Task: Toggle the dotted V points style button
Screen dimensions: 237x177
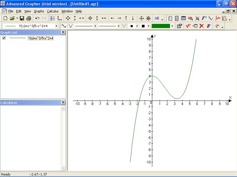Action: (124, 26)
